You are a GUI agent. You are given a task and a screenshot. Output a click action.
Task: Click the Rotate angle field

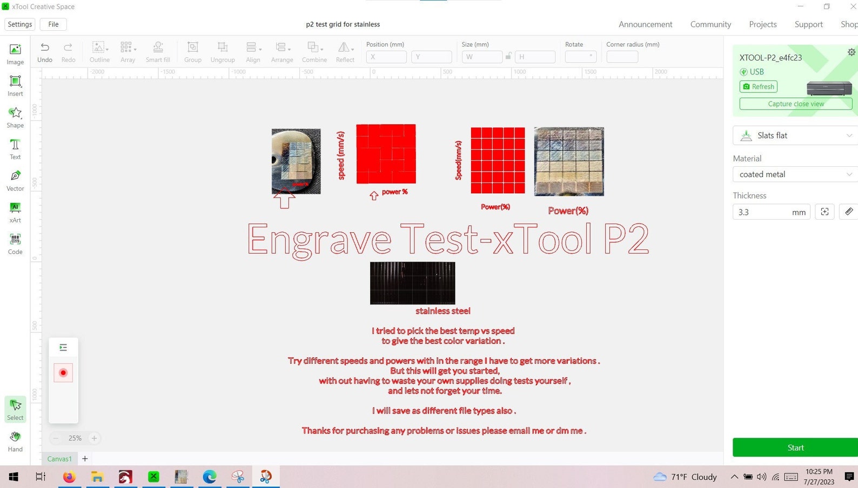[x=581, y=57]
